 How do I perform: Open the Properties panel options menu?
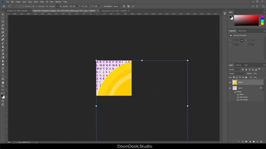[264, 31]
